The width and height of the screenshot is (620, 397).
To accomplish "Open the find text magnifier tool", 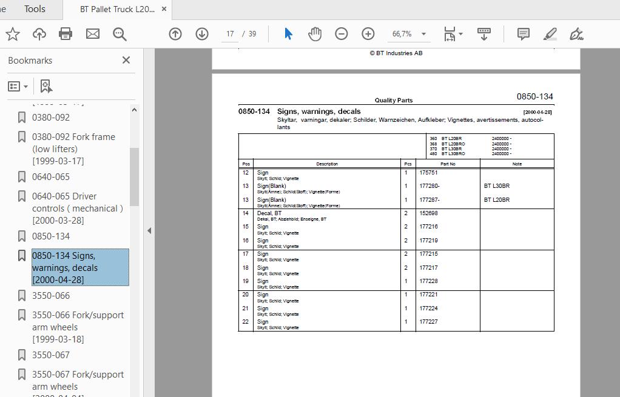I will pyautogui.click(x=120, y=34).
